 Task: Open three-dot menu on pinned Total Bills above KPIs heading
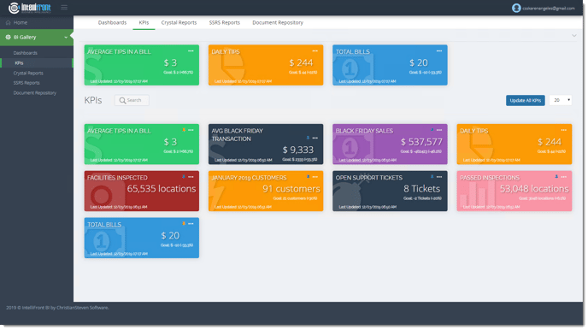[439, 51]
